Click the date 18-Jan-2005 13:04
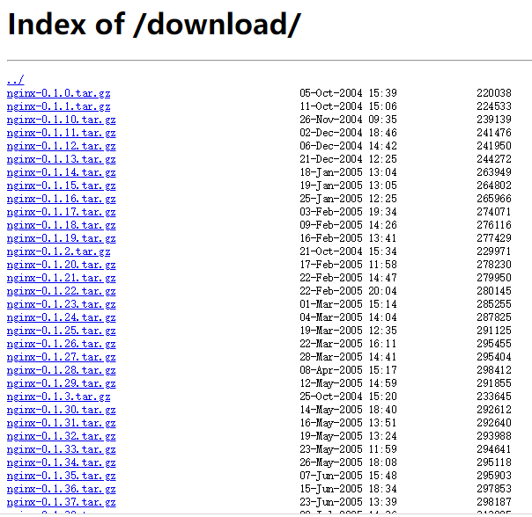This screenshot has height=517, width=532. pyautogui.click(x=348, y=172)
